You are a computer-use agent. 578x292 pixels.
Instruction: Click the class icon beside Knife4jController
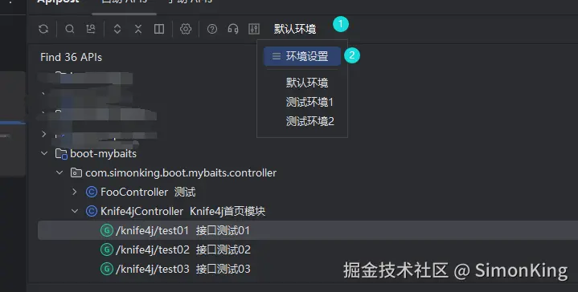tap(91, 211)
